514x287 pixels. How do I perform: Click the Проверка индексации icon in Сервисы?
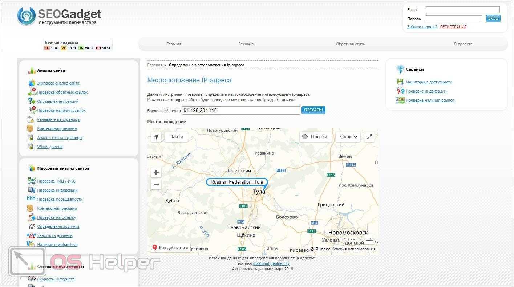pyautogui.click(x=400, y=91)
